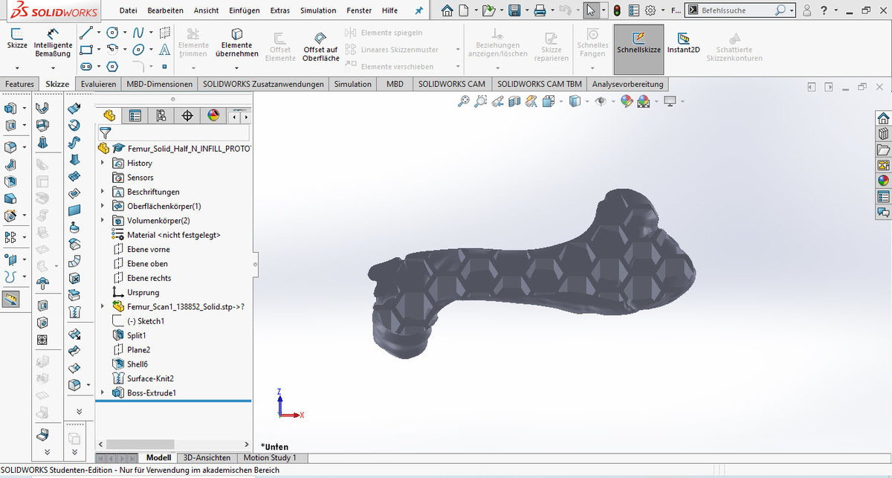This screenshot has width=892, height=478.
Task: Toggle the Instant2D mode
Action: coord(684,43)
